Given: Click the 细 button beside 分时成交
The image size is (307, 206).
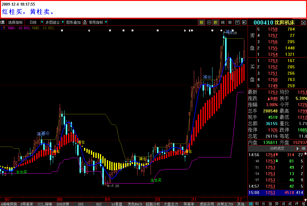Looking at the screenshot, I should click(303, 148).
